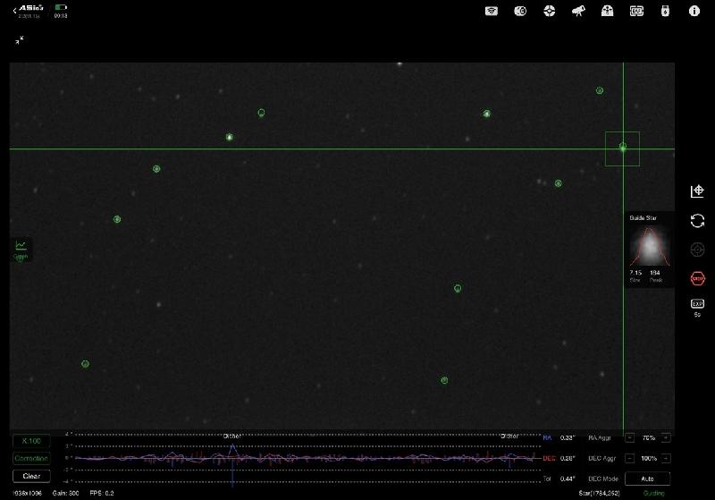Open the dome-shaped icon right of the telescope
This screenshot has width=715, height=500.
(x=608, y=11)
